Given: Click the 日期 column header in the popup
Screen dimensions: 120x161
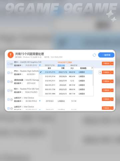Looking at the screenshot, I should pyautogui.click(x=63, y=68).
